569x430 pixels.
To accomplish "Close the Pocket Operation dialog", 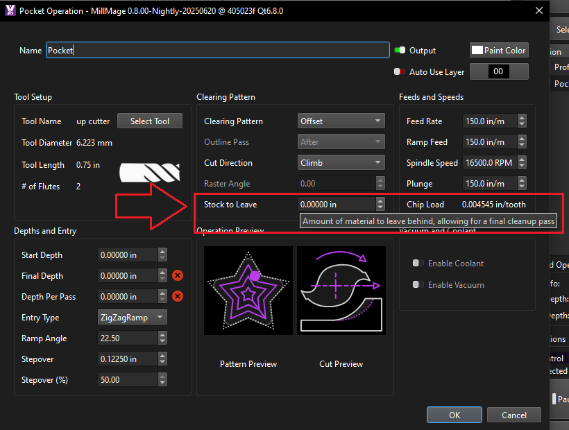I will pyautogui.click(x=539, y=10).
